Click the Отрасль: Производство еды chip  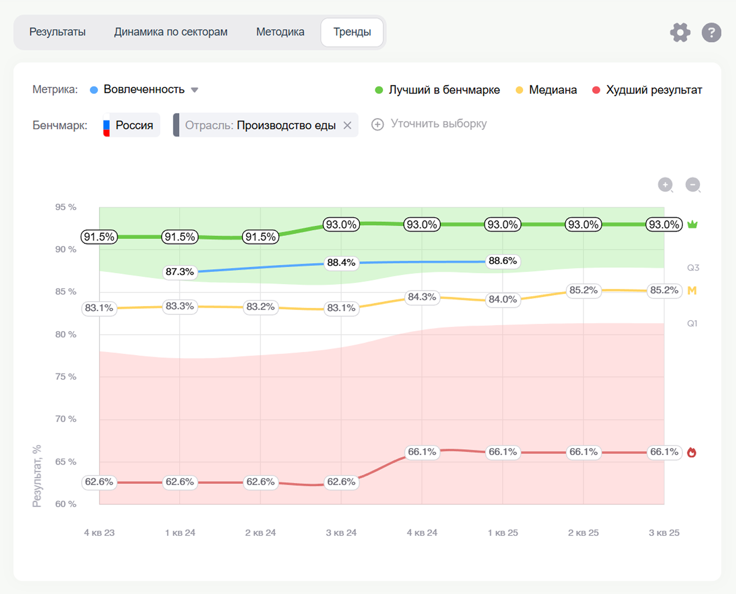click(x=266, y=125)
